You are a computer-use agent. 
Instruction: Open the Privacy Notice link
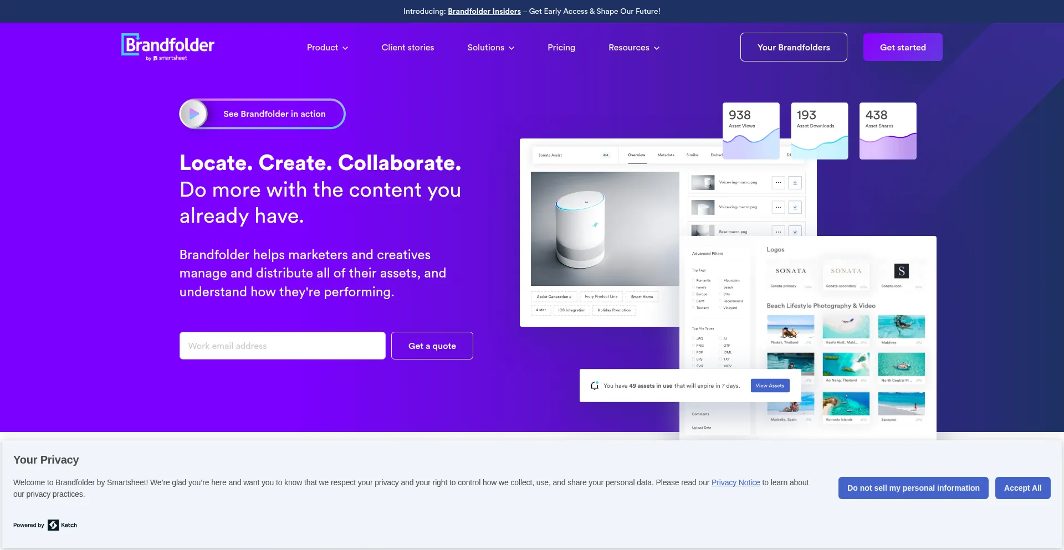pos(735,482)
